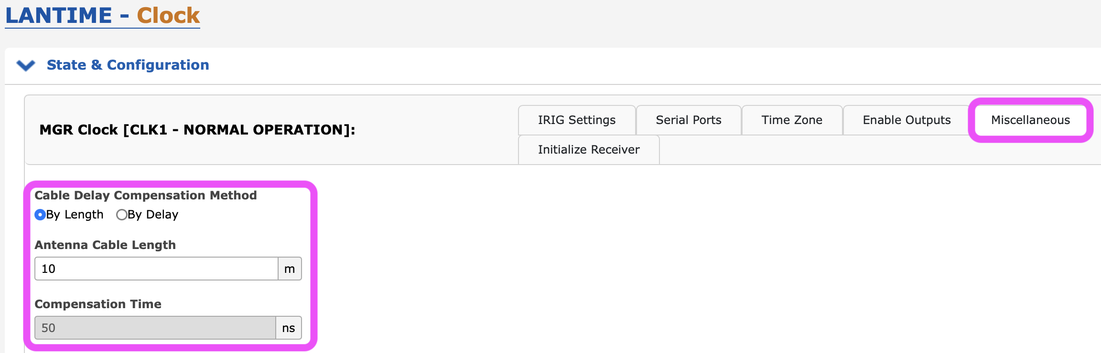Click the MGR Clock CLK1 status heading
This screenshot has width=1101, height=353.
(x=197, y=130)
